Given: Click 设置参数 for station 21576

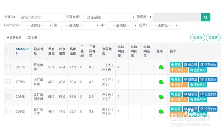Looking at the screenshot, I should click(208, 65).
